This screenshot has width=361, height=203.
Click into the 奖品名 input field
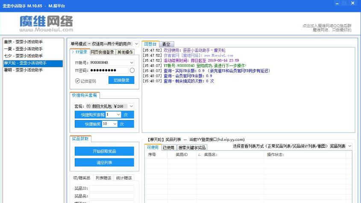112,196
